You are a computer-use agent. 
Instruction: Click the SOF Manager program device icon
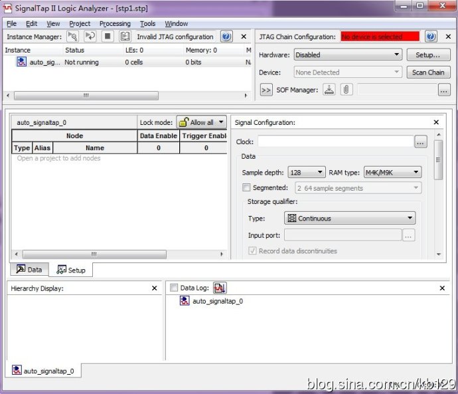[x=329, y=90]
